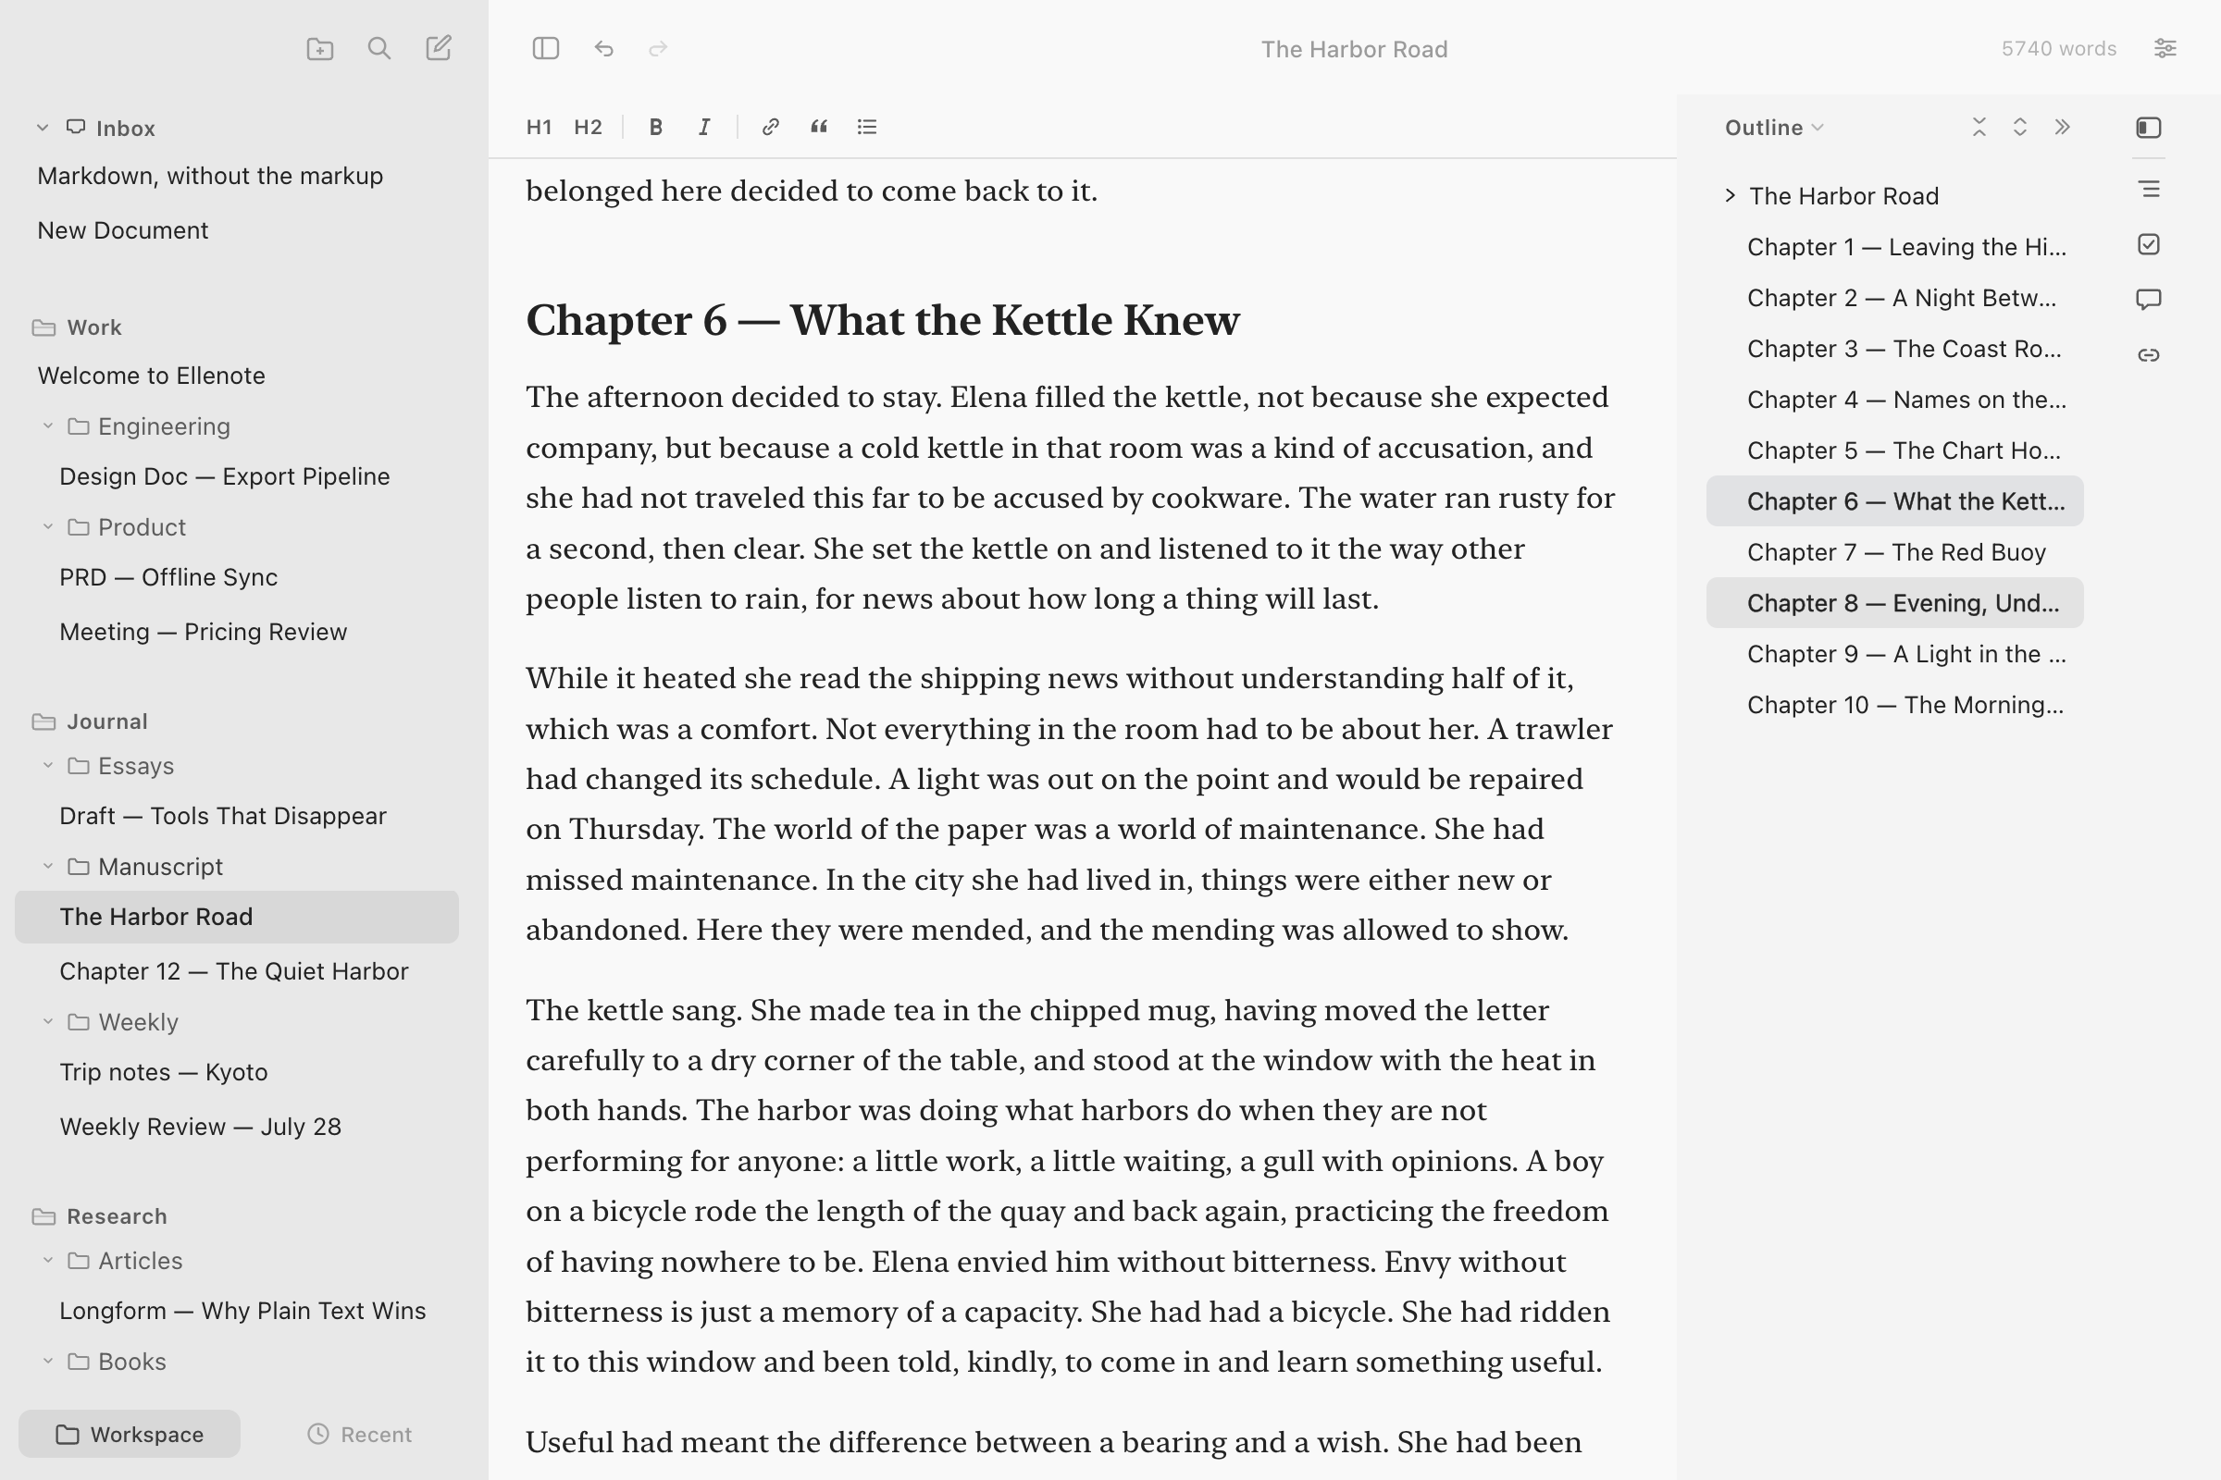
Task: Open the comments panel
Action: 2148,300
